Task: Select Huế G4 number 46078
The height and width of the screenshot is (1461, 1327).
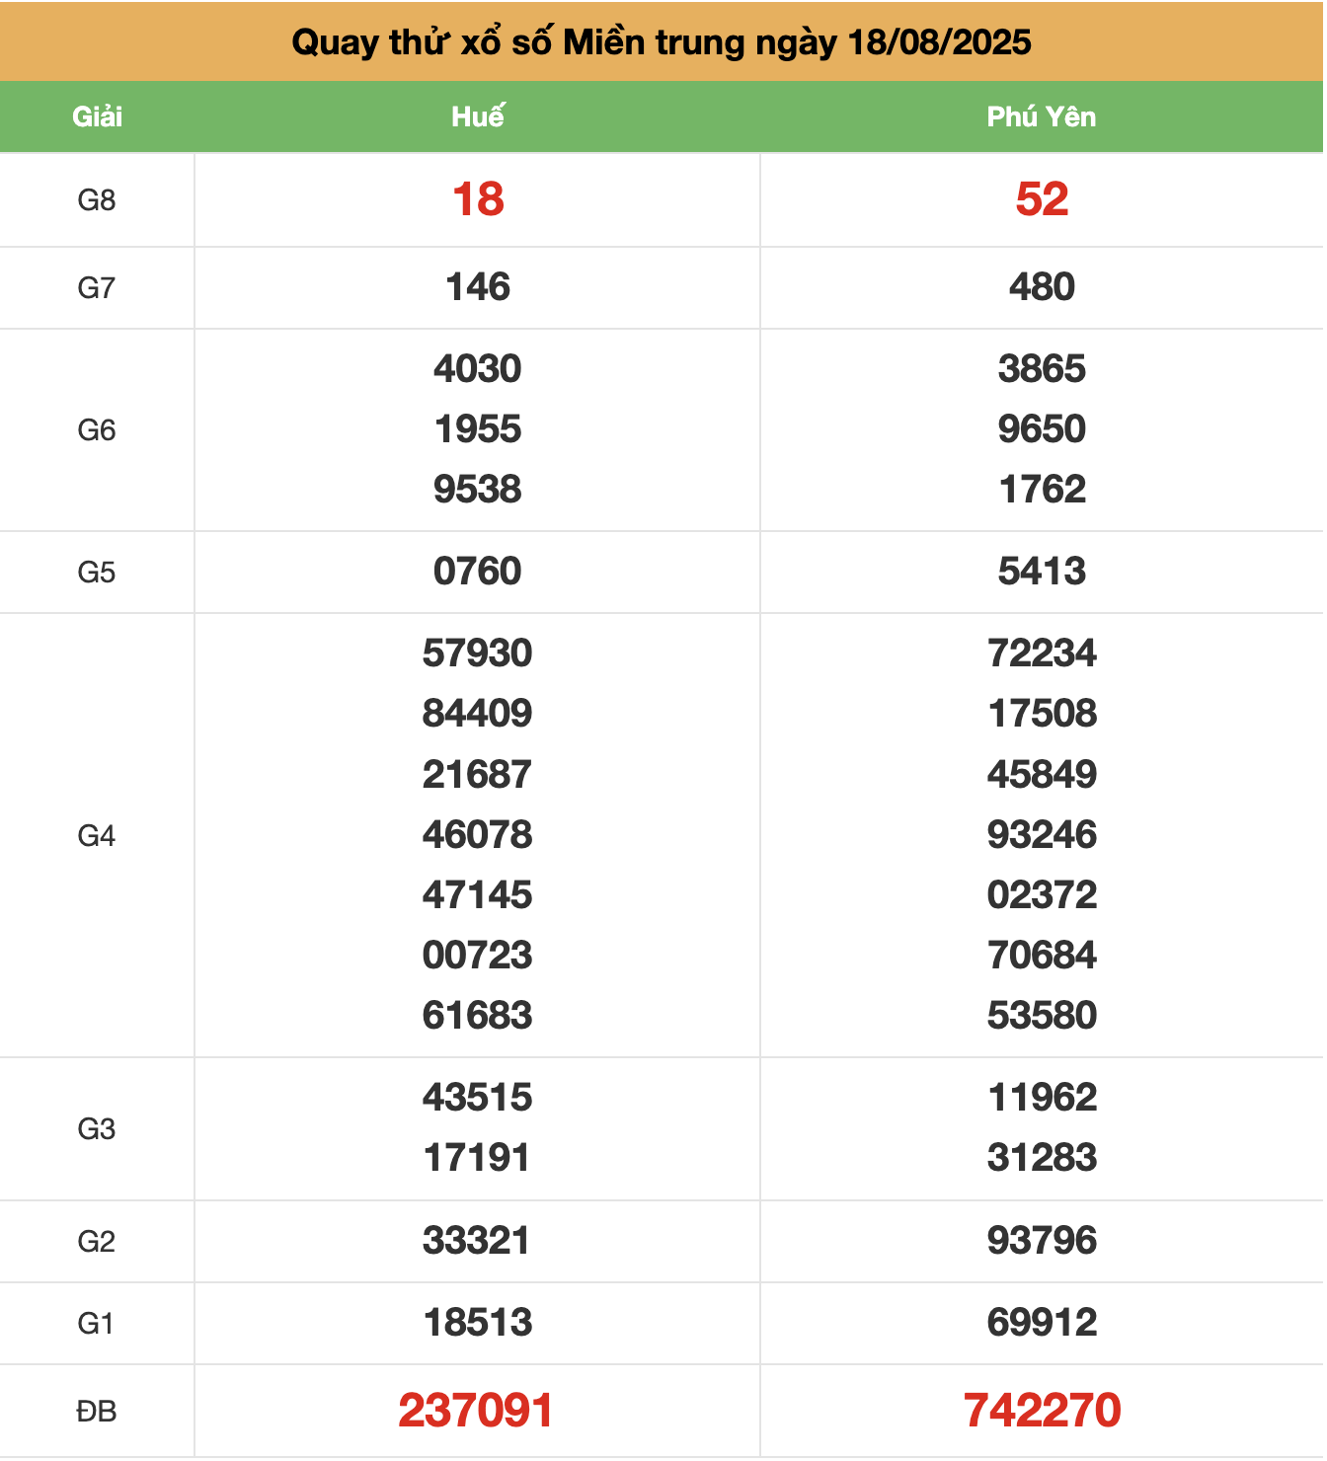Action: point(478,835)
